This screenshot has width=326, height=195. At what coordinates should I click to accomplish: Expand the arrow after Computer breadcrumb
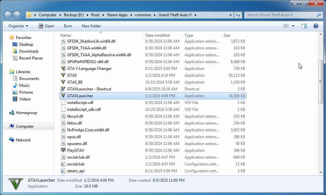[60, 15]
